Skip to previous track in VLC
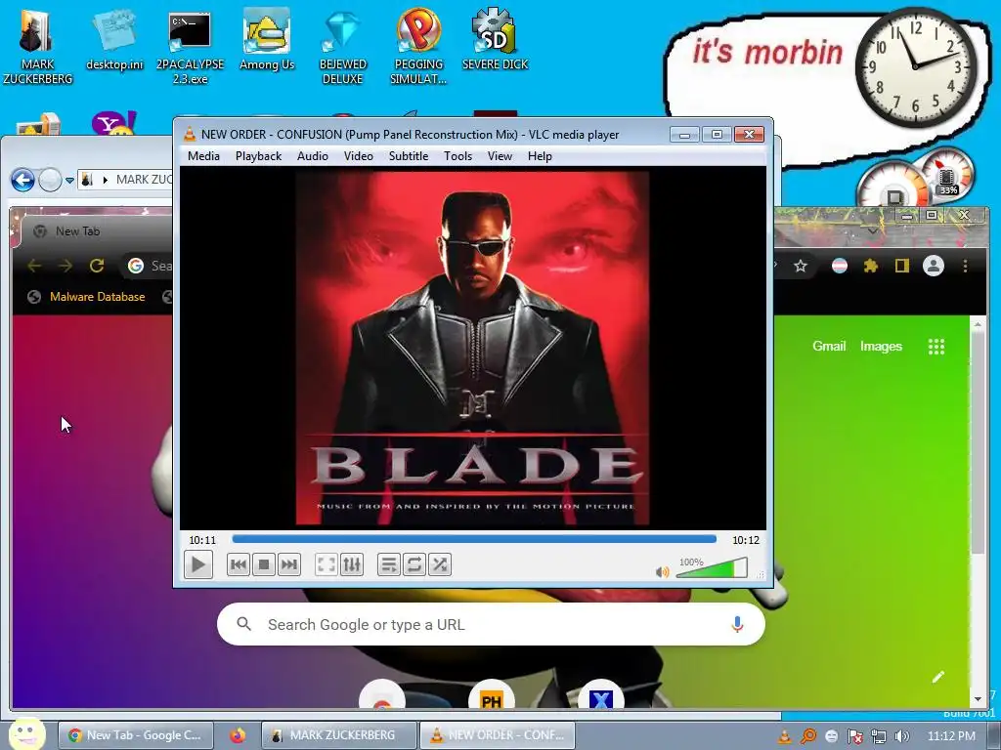Screen dimensions: 1001x750 point(239,564)
